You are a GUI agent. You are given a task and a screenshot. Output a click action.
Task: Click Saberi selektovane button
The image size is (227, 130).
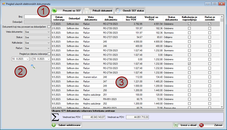tap(66, 125)
